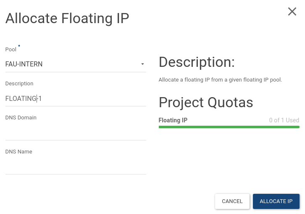
Task: Confirm with the Allocate IP button
Action: coord(276,201)
